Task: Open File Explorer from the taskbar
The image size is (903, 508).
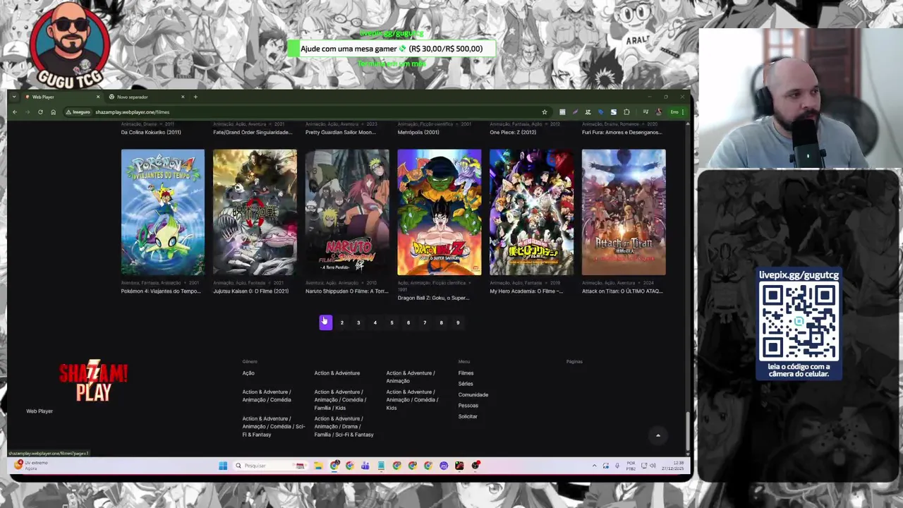Action: point(318,466)
